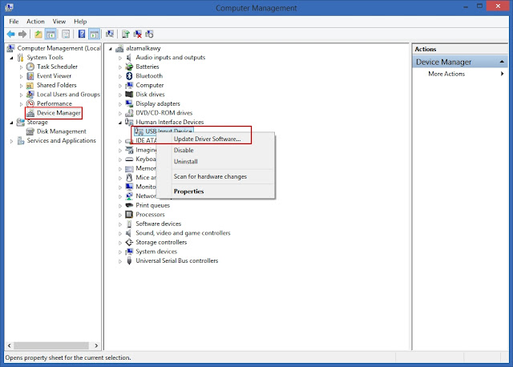Select Device Manager in left tree
This screenshot has width=513, height=367.
point(59,113)
